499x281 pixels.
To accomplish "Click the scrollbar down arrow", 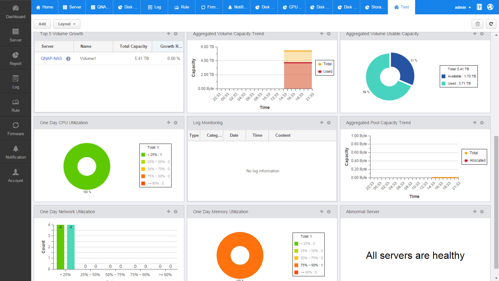I will coord(497,278).
